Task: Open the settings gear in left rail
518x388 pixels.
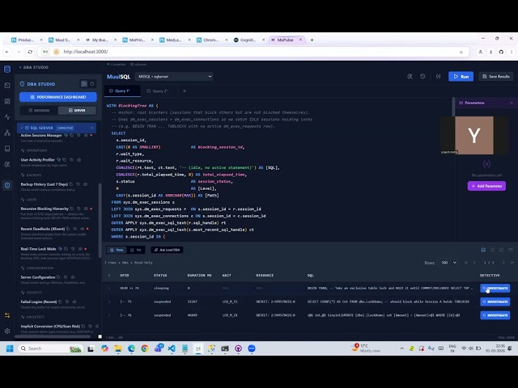Action: pos(7,331)
